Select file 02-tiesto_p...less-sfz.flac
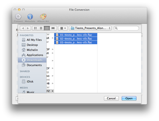The width and height of the screenshot is (159, 121). coord(76,39)
